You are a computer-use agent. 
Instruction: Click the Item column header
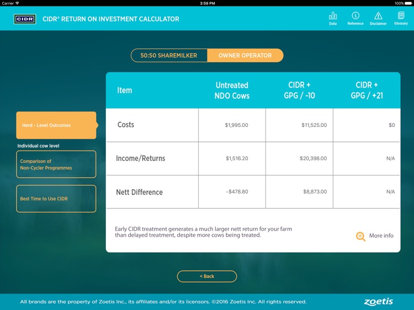click(x=124, y=90)
